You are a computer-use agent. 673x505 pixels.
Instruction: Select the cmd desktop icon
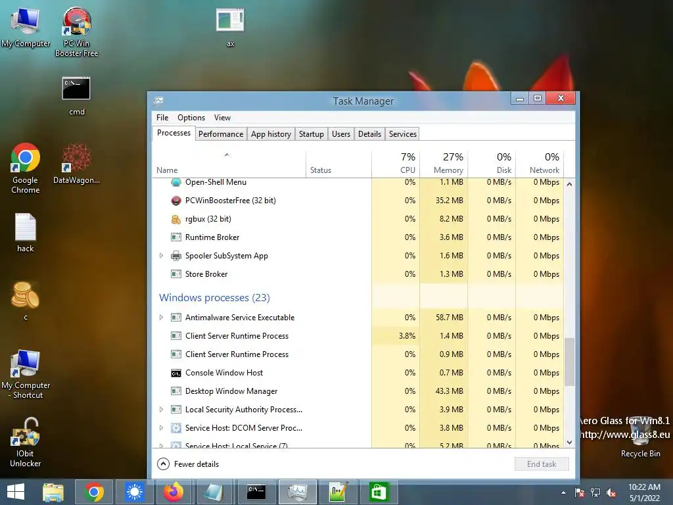coord(77,96)
